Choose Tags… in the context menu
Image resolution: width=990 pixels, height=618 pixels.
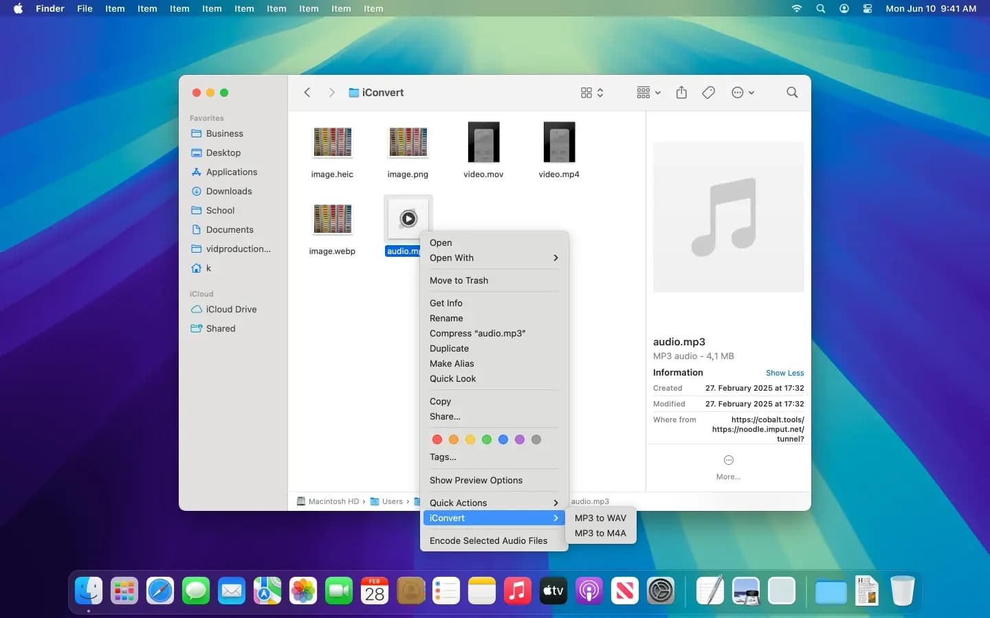[x=494, y=457]
